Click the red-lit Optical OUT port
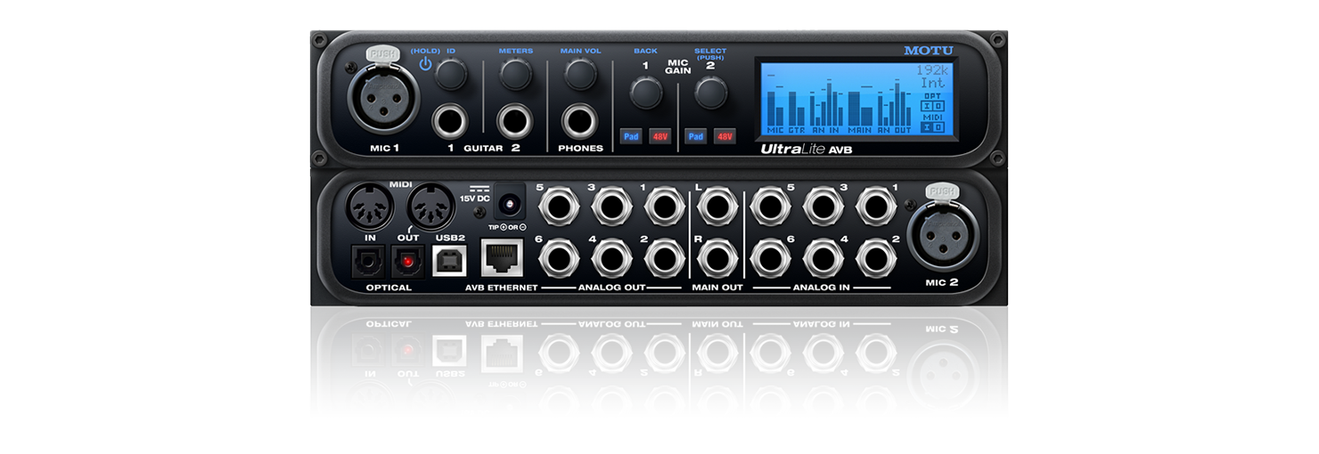This screenshot has height=454, width=1319. [x=409, y=260]
